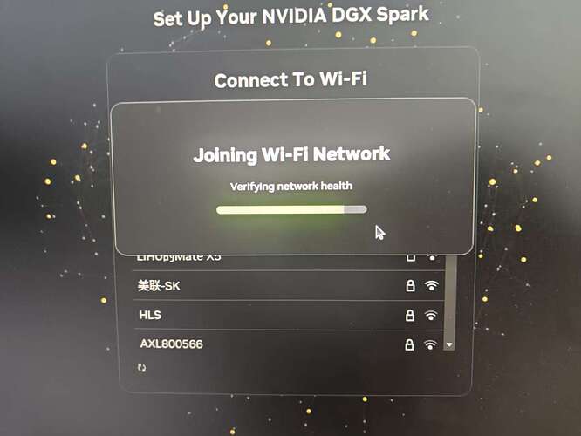Viewport: 581px width, 436px height.
Task: Click the Joining Wi-Fi Network heading
Action: [x=291, y=154]
